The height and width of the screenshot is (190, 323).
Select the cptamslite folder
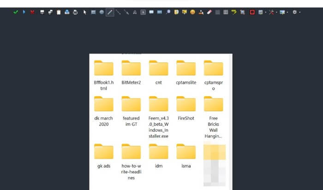pos(186,73)
